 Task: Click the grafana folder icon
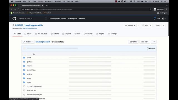click(24, 62)
